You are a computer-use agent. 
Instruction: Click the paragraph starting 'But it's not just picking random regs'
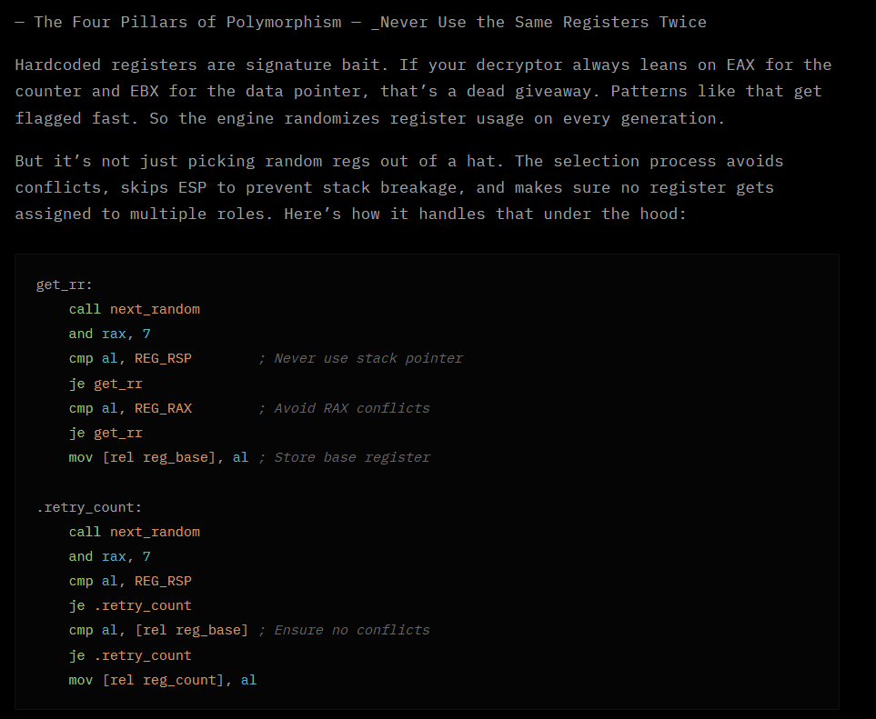point(399,187)
